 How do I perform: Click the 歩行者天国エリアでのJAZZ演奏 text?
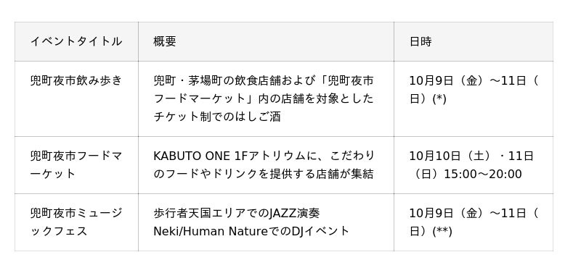(x=237, y=213)
